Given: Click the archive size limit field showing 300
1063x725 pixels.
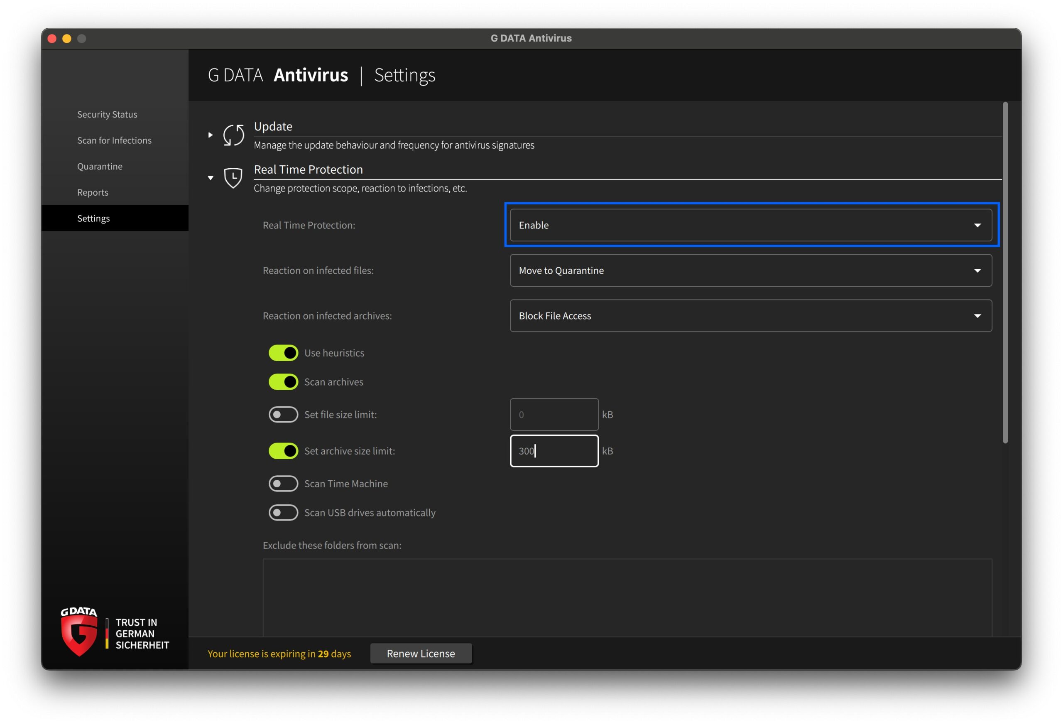Looking at the screenshot, I should click(x=554, y=451).
